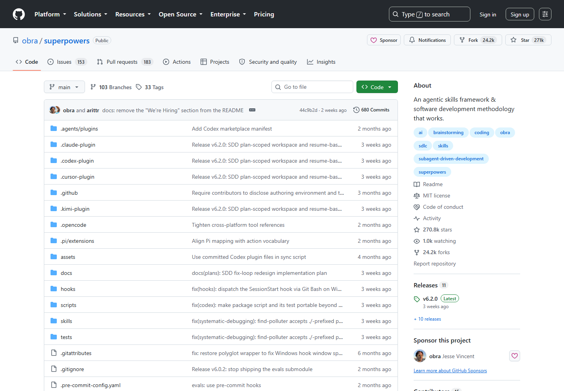
Task: Click the v6.2.0 release tag icon
Action: tap(417, 299)
